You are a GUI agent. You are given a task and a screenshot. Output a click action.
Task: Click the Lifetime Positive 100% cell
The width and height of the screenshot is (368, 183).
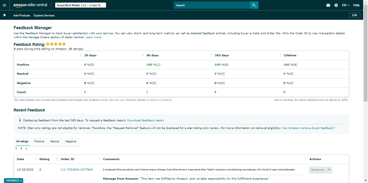pyautogui.click(x=290, y=65)
